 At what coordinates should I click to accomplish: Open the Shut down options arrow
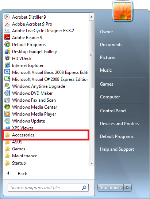(x=128, y=188)
